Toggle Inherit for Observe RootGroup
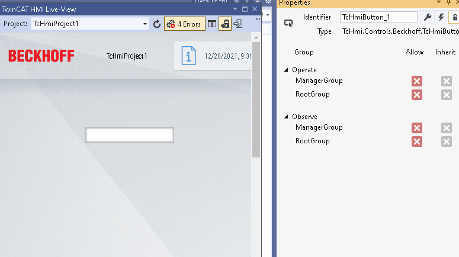 pyautogui.click(x=447, y=142)
